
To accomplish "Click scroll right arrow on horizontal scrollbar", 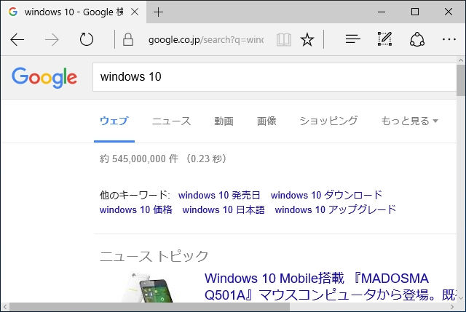I will pos(452,307).
